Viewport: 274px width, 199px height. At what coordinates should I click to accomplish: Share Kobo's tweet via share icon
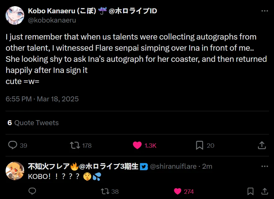point(262,145)
